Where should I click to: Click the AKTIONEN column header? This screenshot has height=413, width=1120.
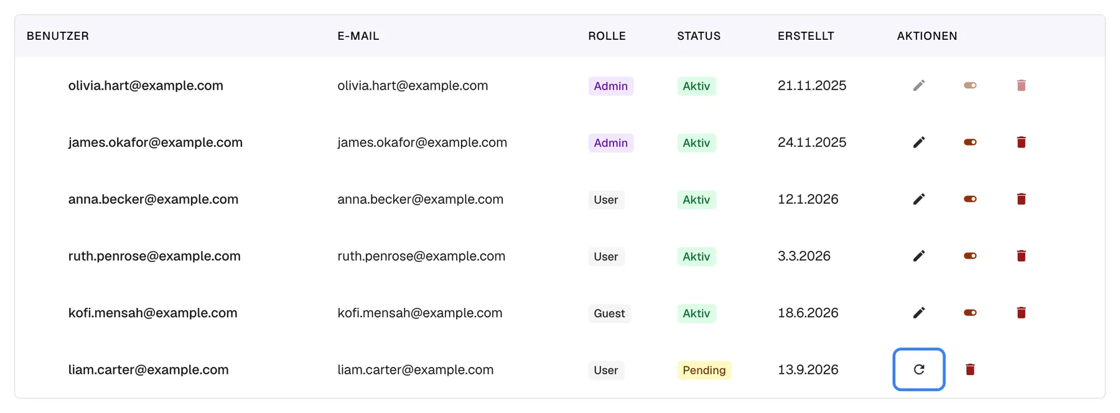[927, 36]
